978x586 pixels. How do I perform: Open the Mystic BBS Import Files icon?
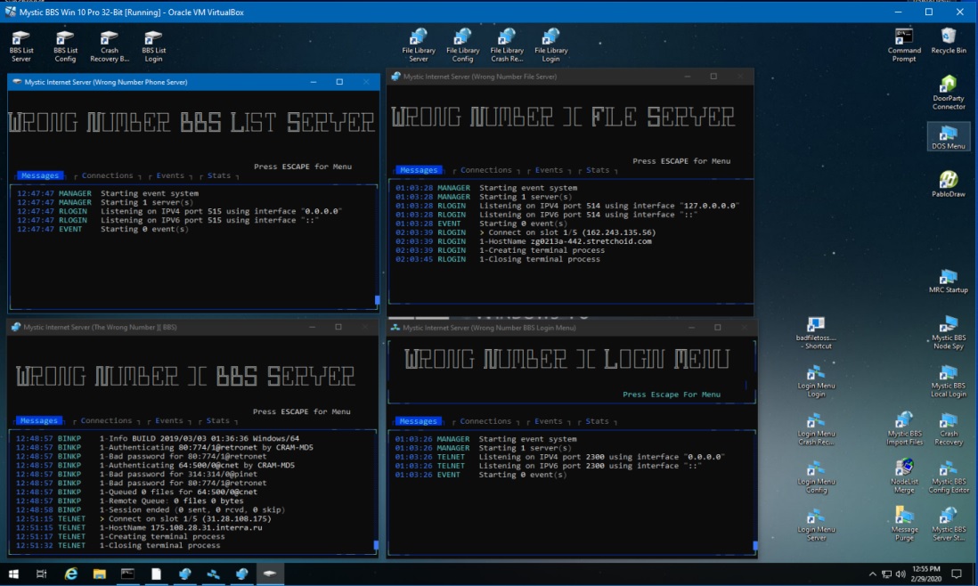pos(904,429)
